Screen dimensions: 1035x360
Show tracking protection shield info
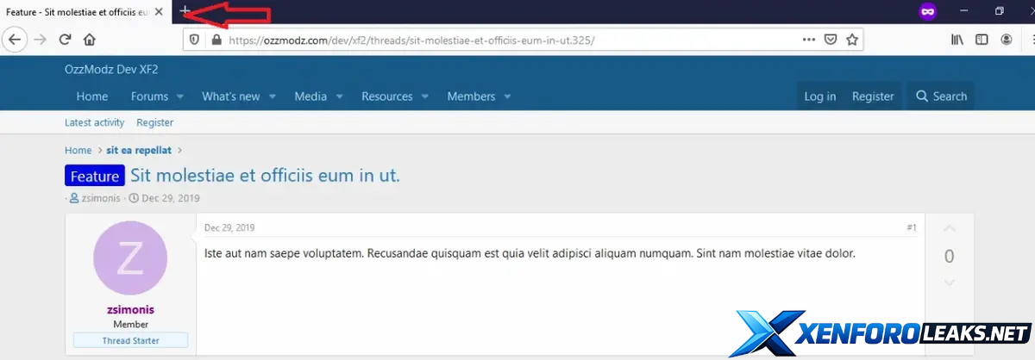tap(194, 40)
